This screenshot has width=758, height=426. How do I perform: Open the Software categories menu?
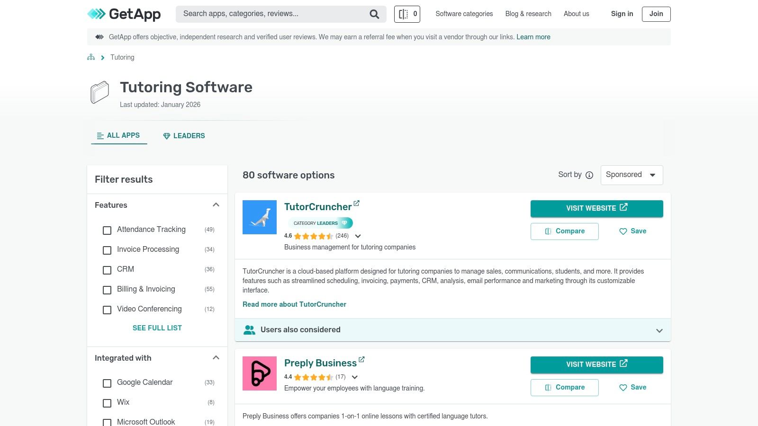[464, 14]
